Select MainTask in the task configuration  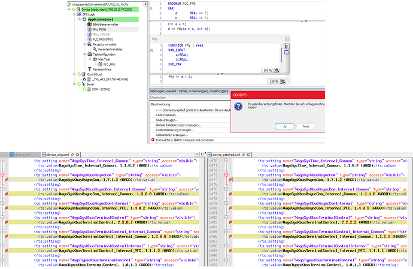click(x=102, y=59)
